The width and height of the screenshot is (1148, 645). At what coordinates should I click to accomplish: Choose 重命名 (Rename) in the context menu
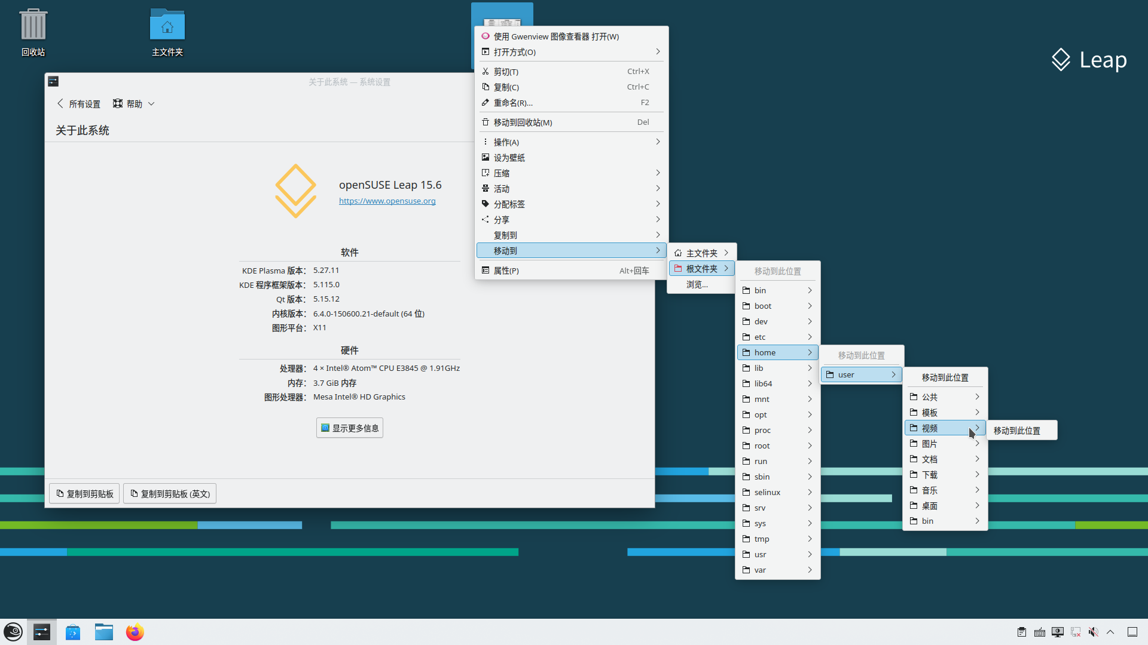point(572,103)
